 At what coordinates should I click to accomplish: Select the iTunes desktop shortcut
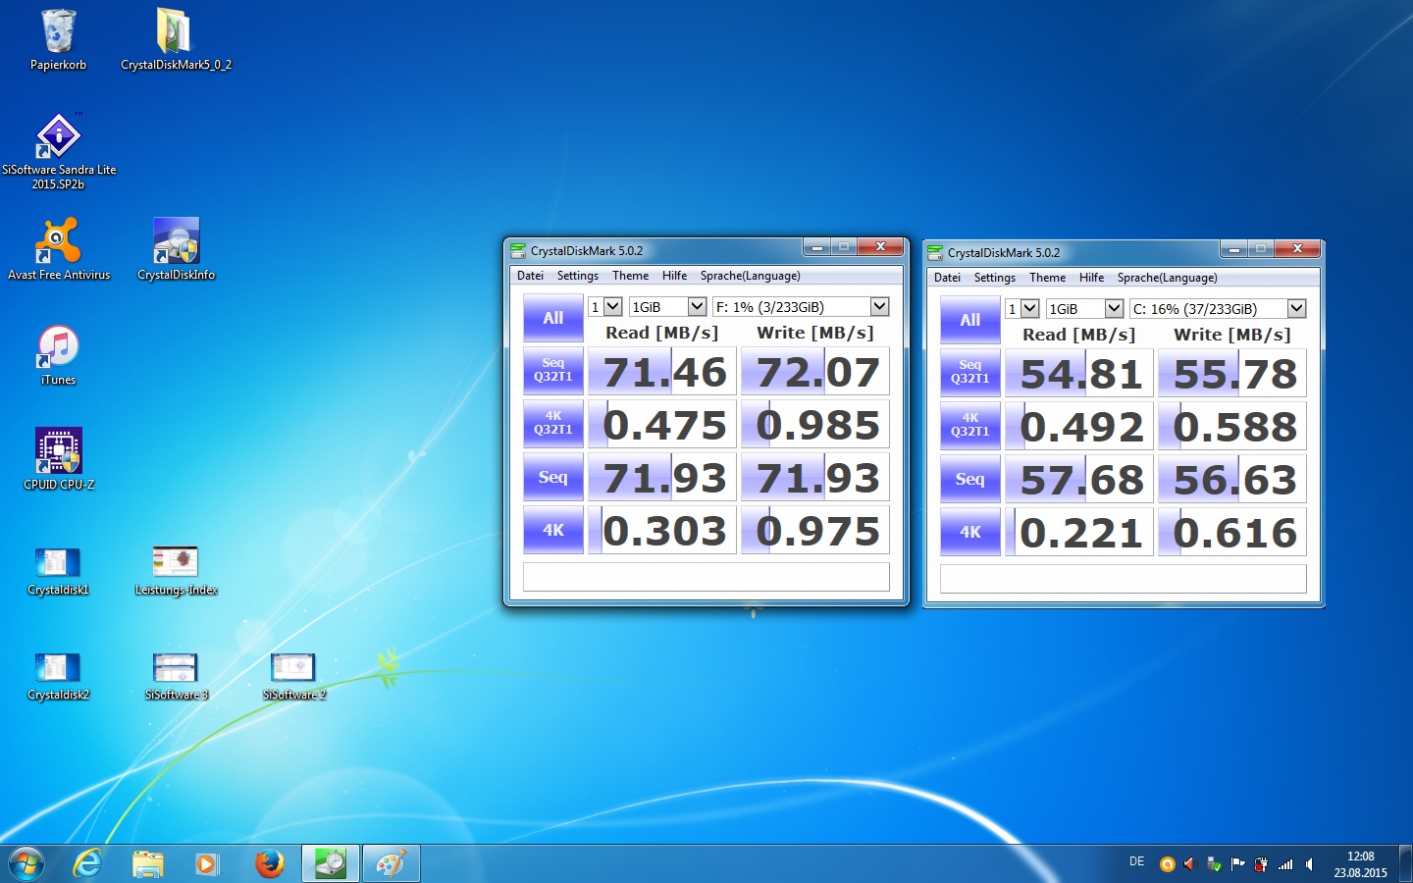[x=58, y=354]
